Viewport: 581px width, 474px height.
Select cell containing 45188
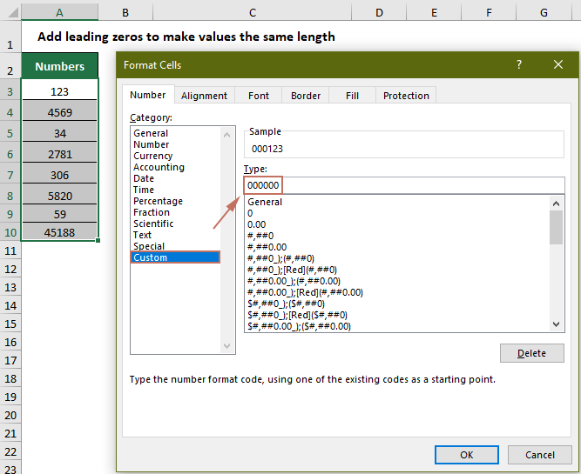coord(59,232)
